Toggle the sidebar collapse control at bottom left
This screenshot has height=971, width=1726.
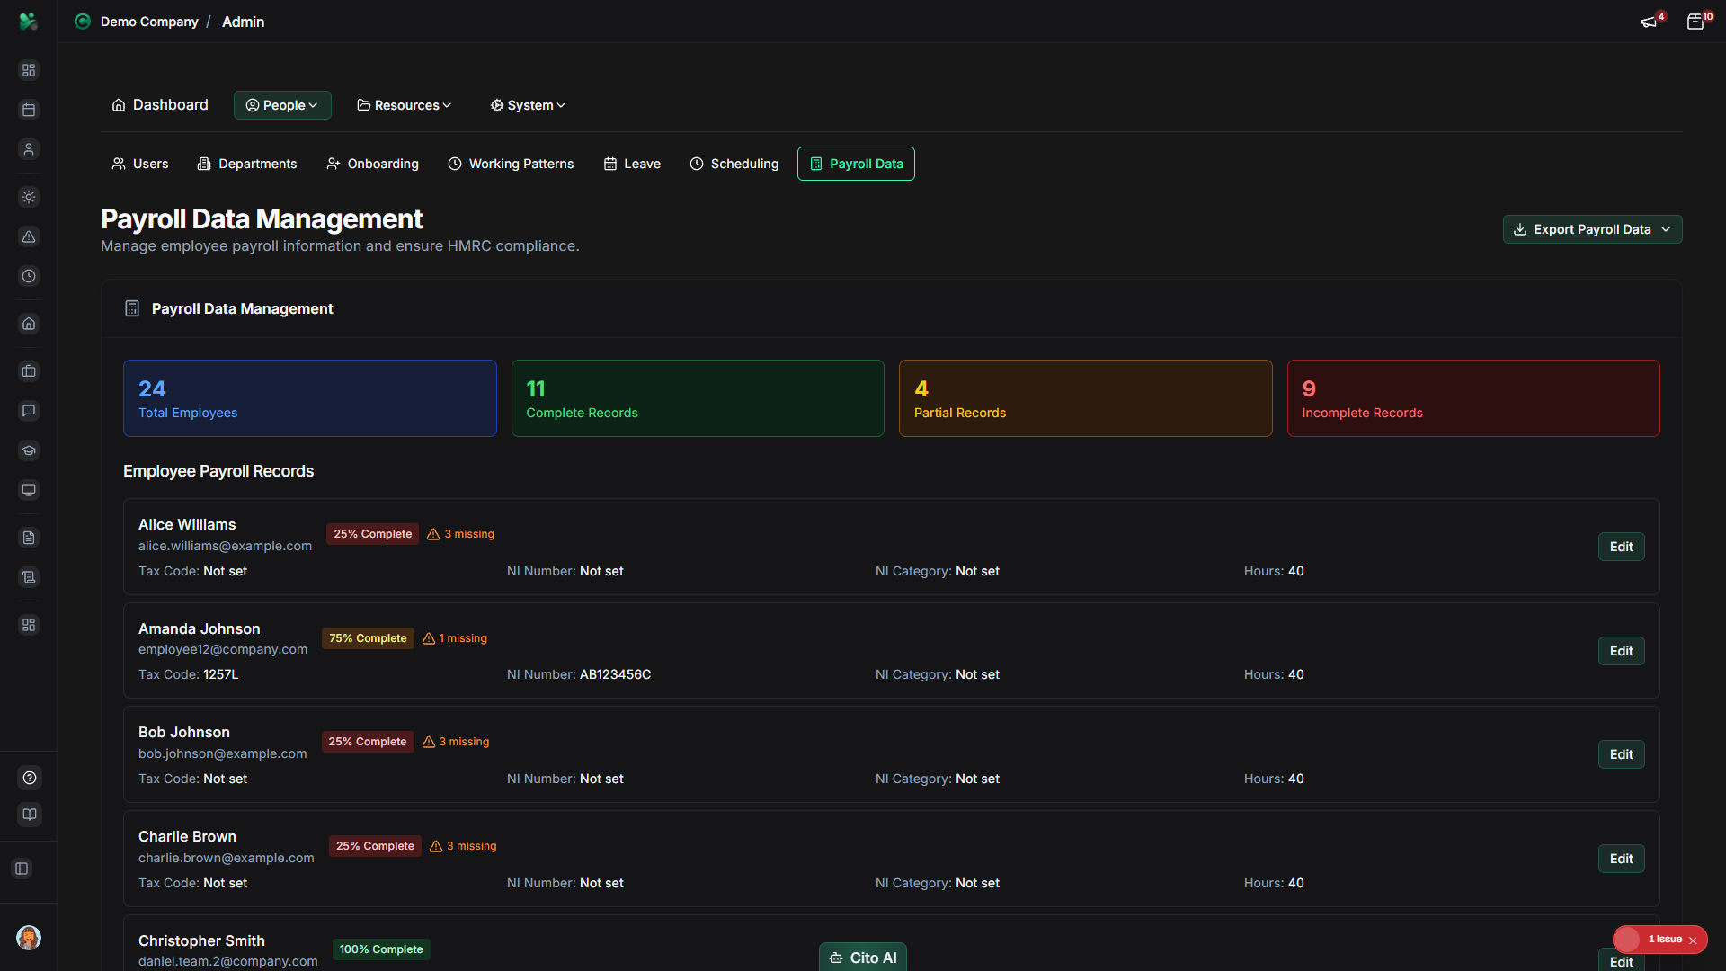point(22,869)
